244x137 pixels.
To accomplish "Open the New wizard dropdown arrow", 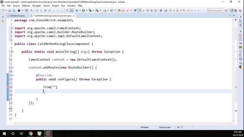I will tap(6, 10).
